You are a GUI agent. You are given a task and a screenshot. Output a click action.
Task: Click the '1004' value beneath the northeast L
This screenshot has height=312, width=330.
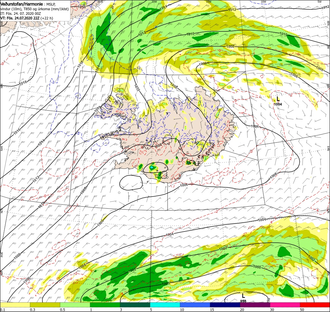point(278,104)
